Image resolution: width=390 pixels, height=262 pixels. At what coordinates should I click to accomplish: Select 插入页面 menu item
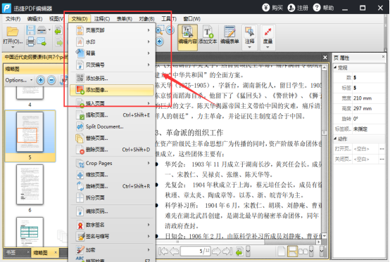[x=112, y=103]
